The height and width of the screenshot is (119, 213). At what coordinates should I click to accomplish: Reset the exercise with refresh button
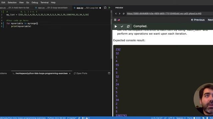pyautogui.click(x=128, y=26)
